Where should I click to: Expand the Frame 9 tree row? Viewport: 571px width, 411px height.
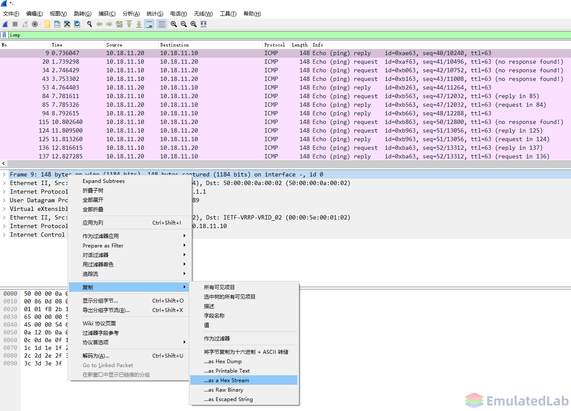click(4, 174)
